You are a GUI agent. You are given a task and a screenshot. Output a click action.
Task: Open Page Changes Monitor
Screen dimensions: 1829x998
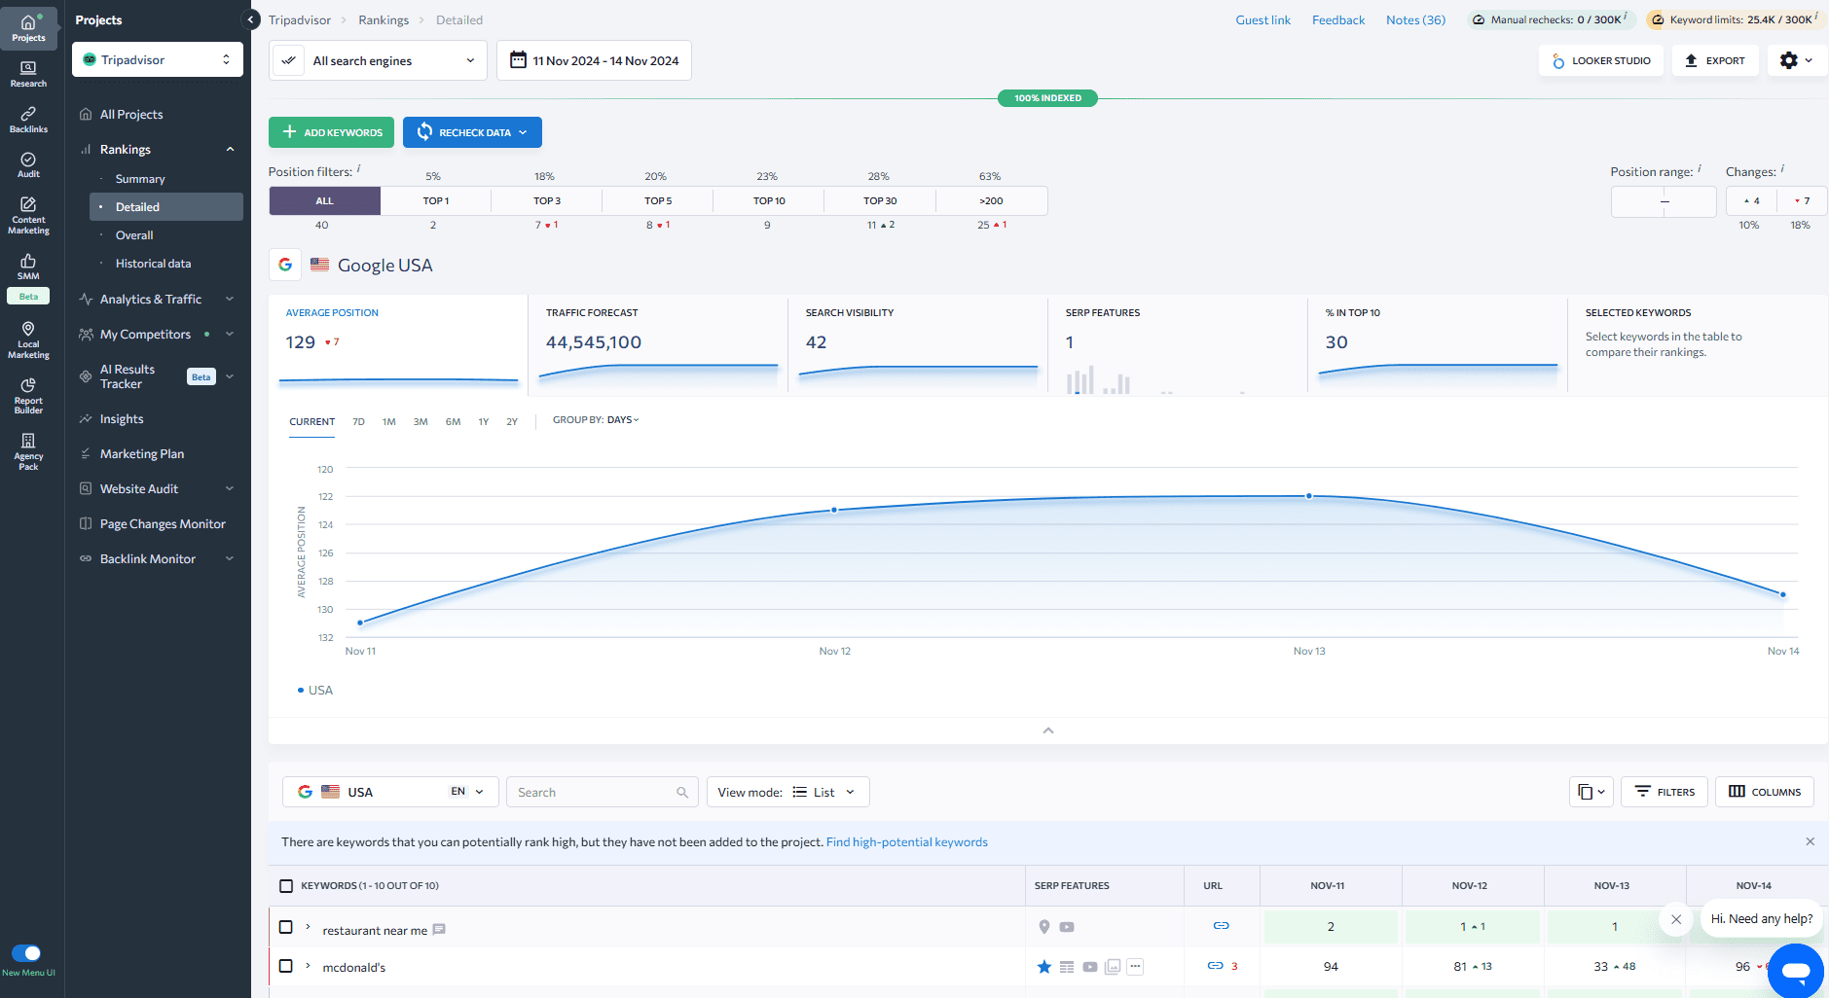163,524
